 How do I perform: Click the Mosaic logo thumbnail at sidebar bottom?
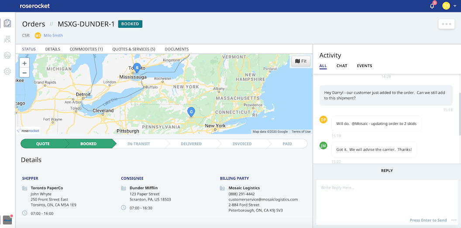(7, 220)
